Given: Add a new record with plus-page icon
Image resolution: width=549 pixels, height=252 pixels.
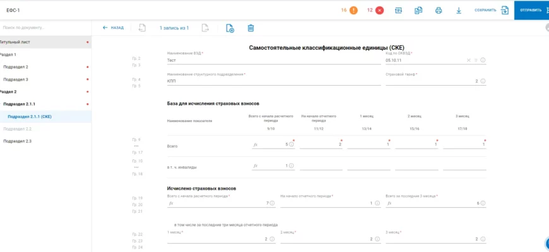Looking at the screenshot, I should coord(230,28).
